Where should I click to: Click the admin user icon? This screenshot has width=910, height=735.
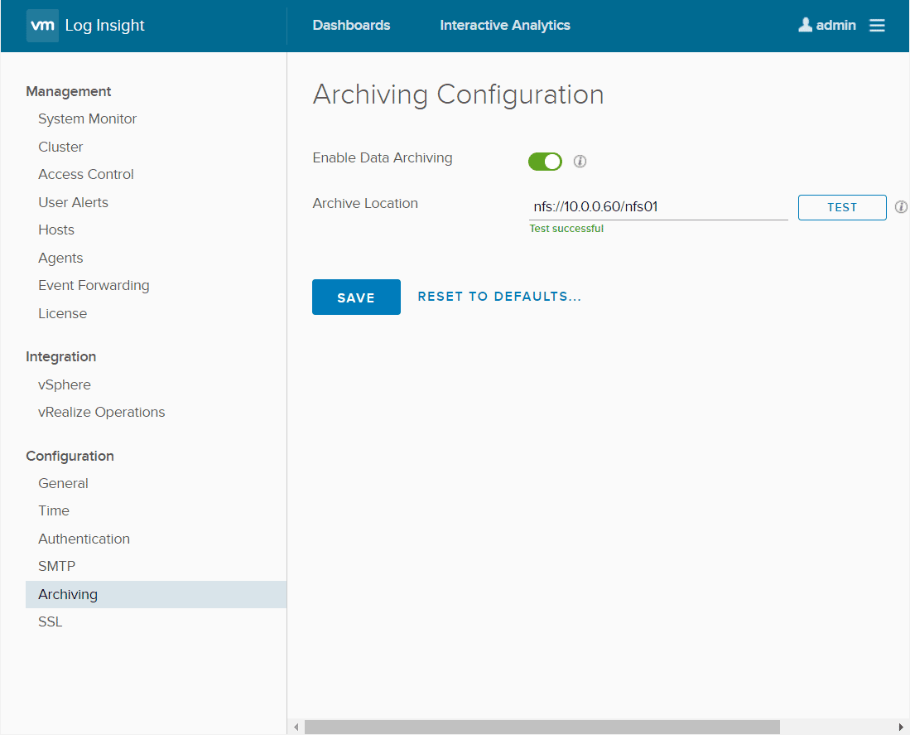pyautogui.click(x=805, y=24)
